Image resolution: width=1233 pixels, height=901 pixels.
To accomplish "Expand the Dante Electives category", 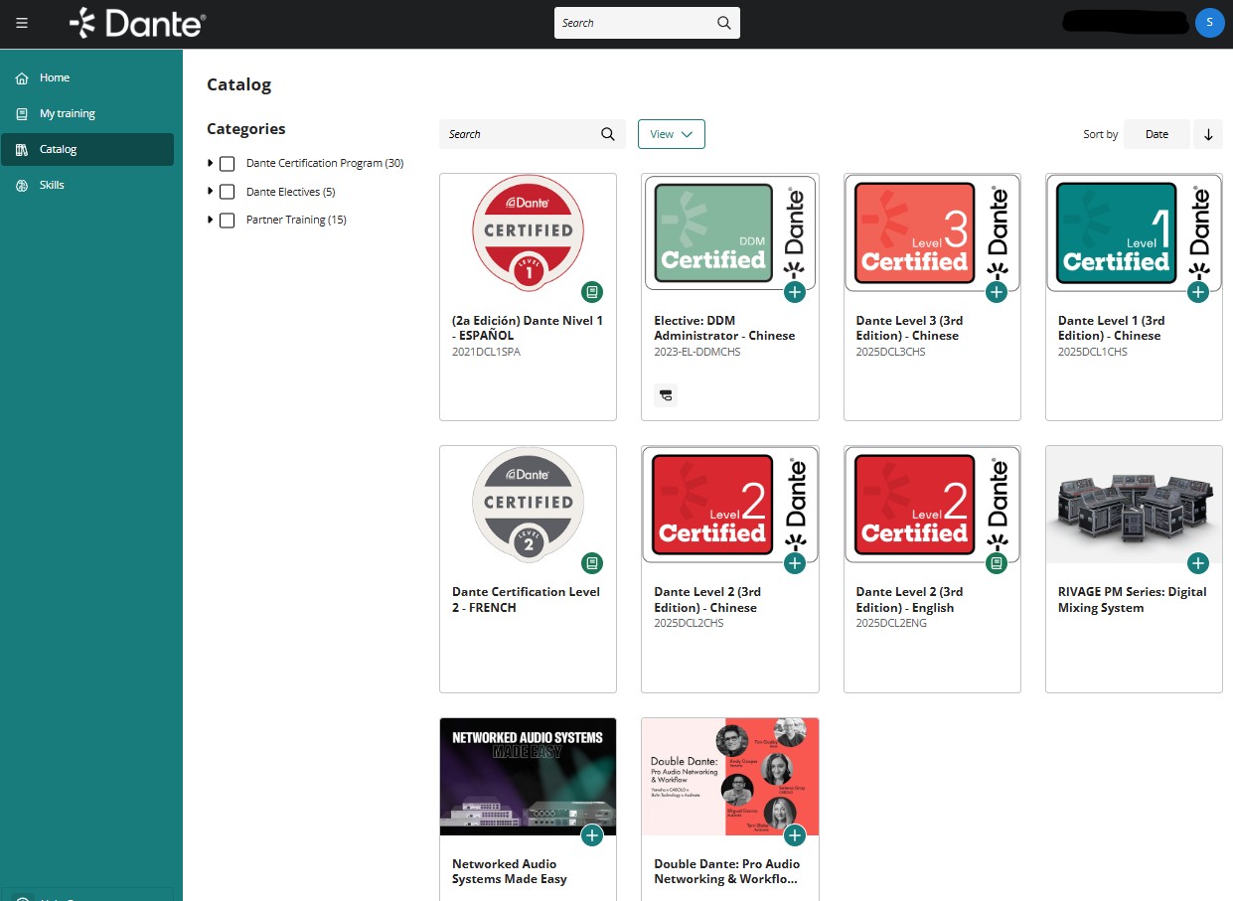I will [x=211, y=191].
